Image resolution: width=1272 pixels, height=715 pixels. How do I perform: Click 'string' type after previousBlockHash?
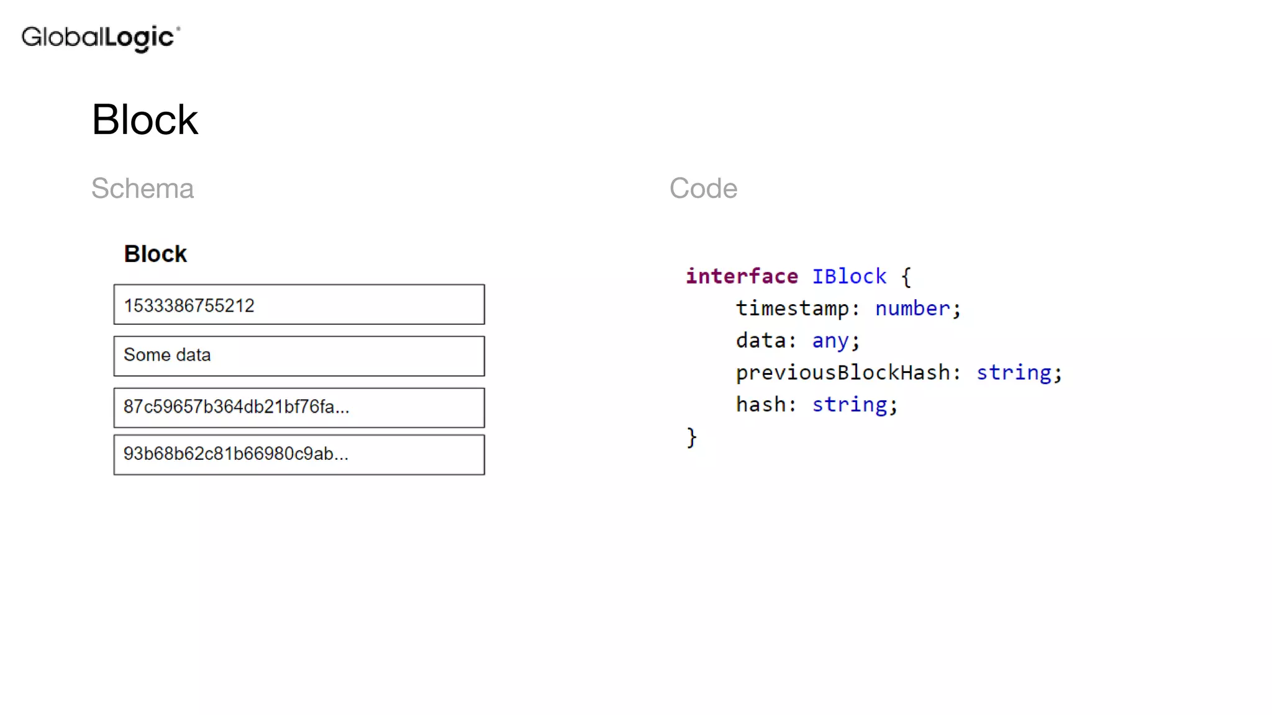pos(1014,373)
